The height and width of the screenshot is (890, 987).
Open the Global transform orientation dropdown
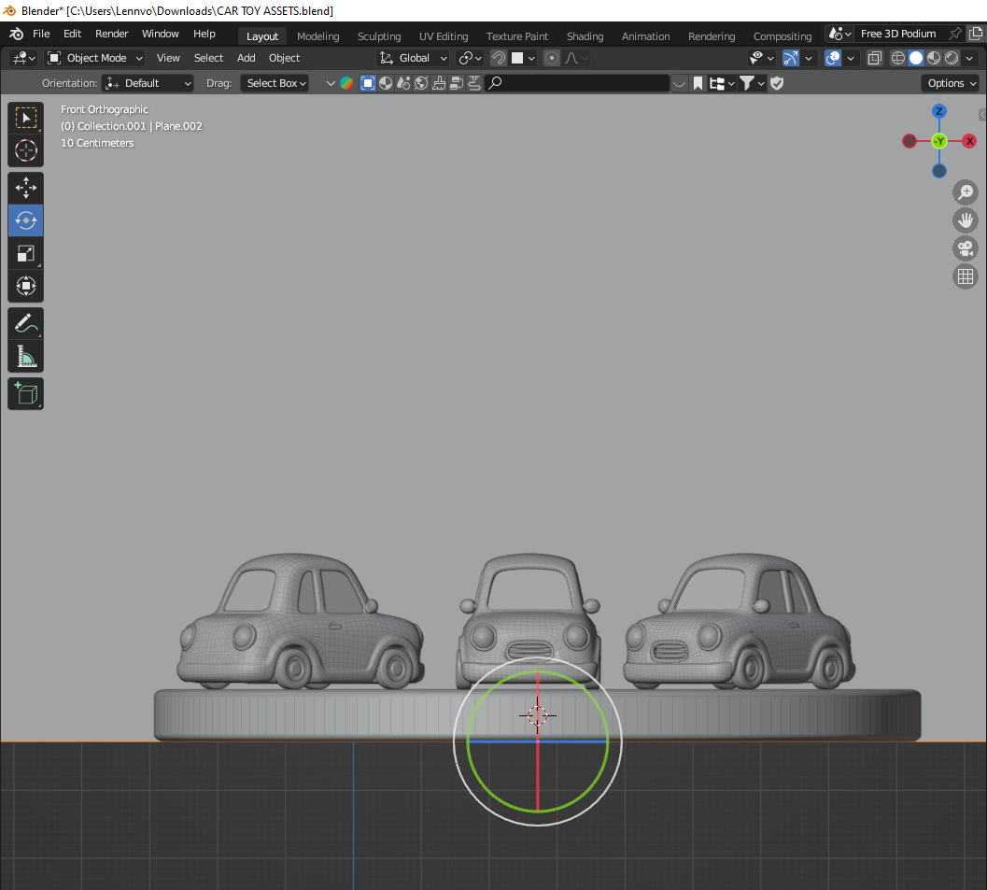(414, 58)
